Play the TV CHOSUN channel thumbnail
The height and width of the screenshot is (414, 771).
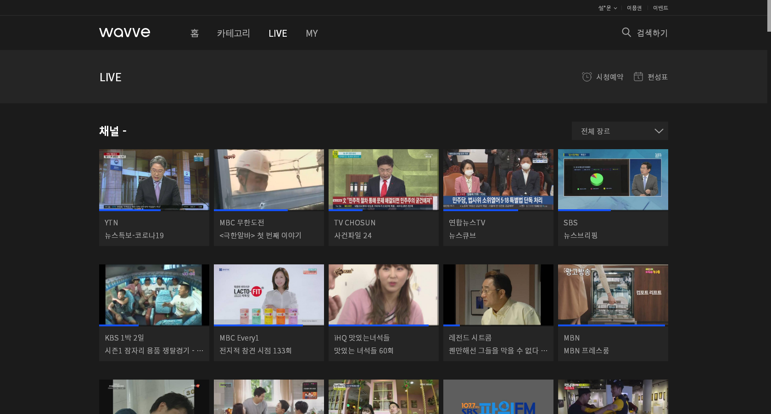pyautogui.click(x=384, y=179)
